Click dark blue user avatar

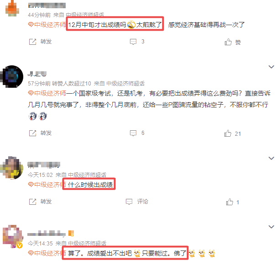(x=12, y=76)
